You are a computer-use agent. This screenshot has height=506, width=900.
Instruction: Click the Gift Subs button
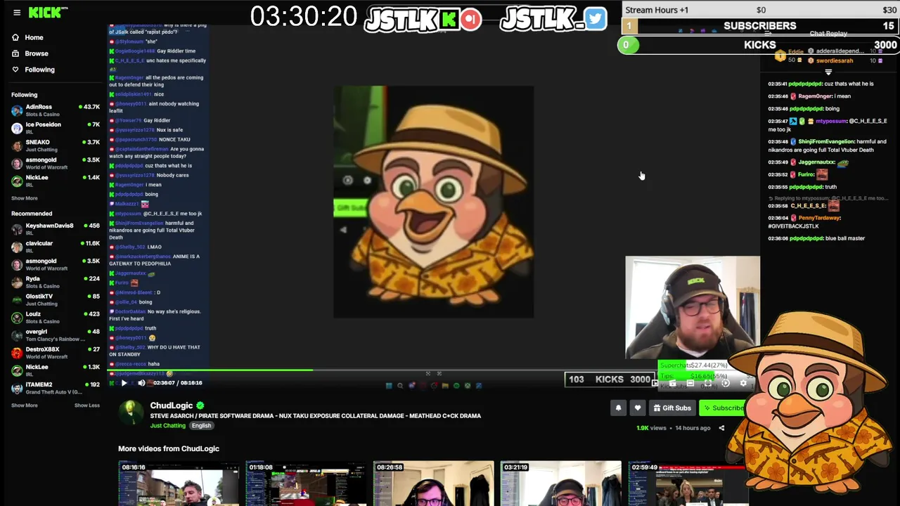tap(672, 408)
